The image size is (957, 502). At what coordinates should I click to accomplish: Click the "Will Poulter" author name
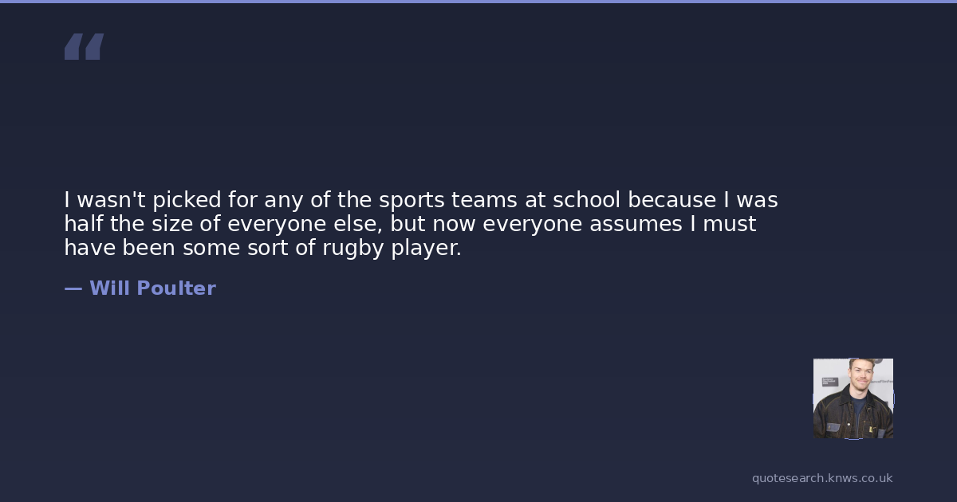(152, 288)
